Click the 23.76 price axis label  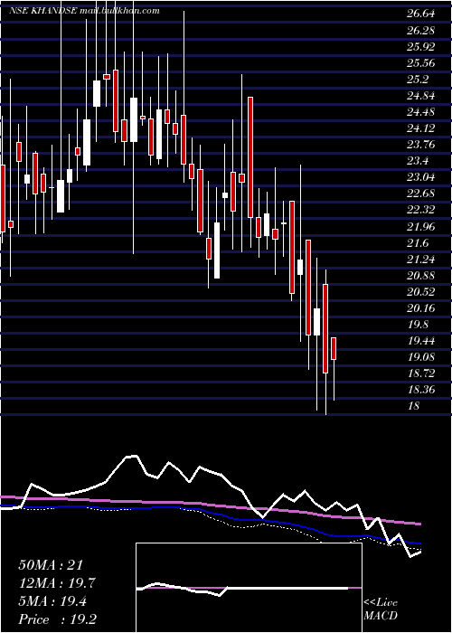click(420, 146)
